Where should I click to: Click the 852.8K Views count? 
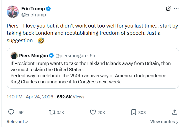point(71,97)
